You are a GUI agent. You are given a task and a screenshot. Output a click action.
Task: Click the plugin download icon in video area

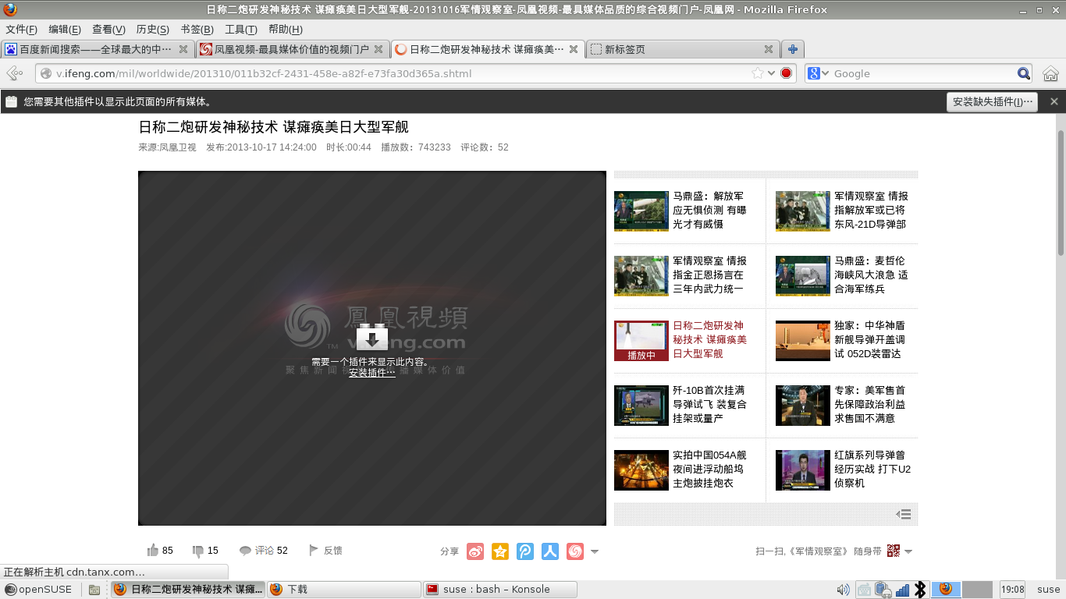[372, 338]
